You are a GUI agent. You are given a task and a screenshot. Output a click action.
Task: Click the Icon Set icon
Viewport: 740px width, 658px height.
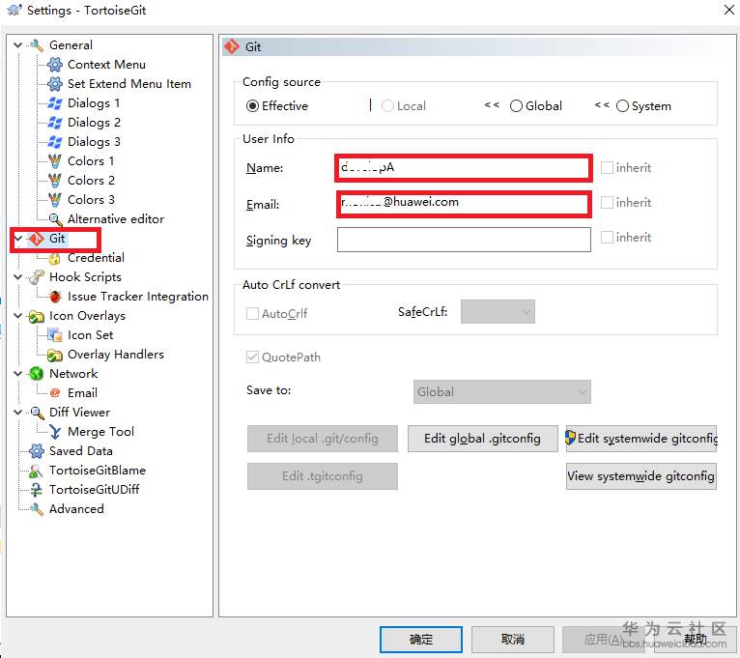point(55,335)
